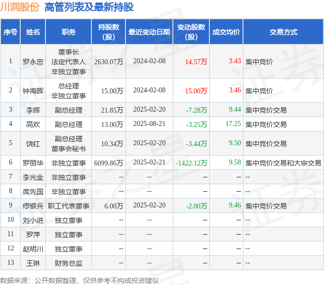Click 职工代表董事 position cell
Image resolution: width=324 pixels, height=285 pixels.
[x=68, y=206]
